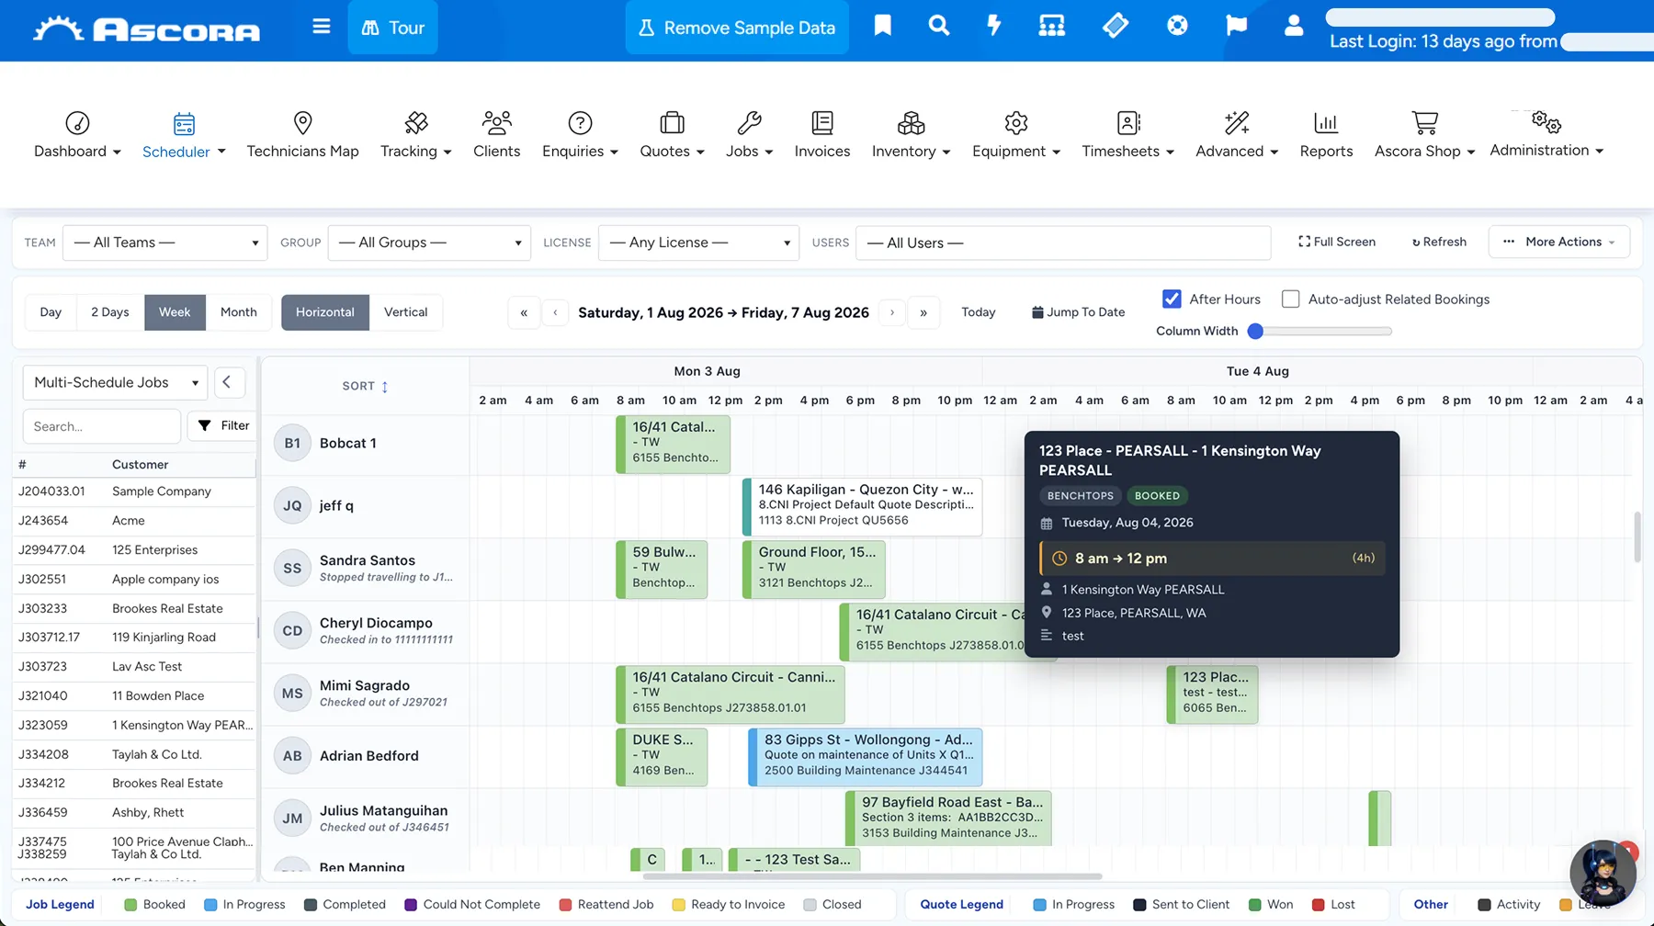Viewport: 1654px width, 926px height.
Task: Open the team grid icon in header
Action: (1051, 26)
